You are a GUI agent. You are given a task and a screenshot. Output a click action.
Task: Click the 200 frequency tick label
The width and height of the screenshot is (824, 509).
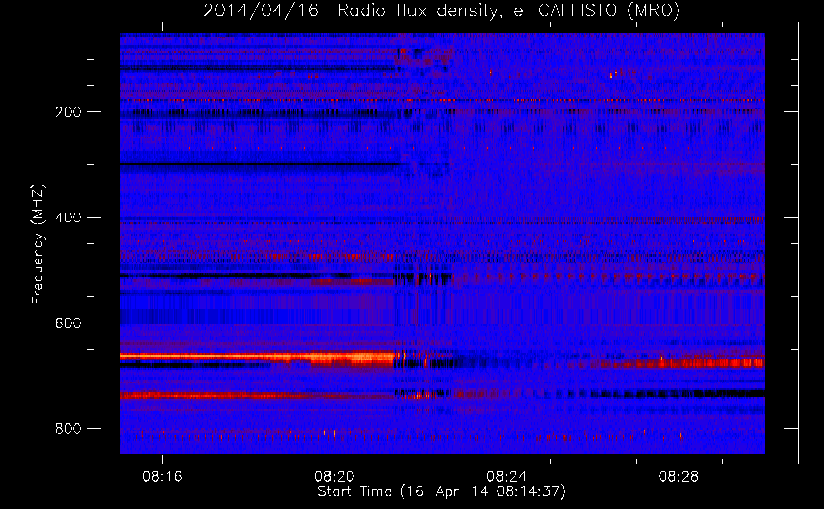point(68,112)
